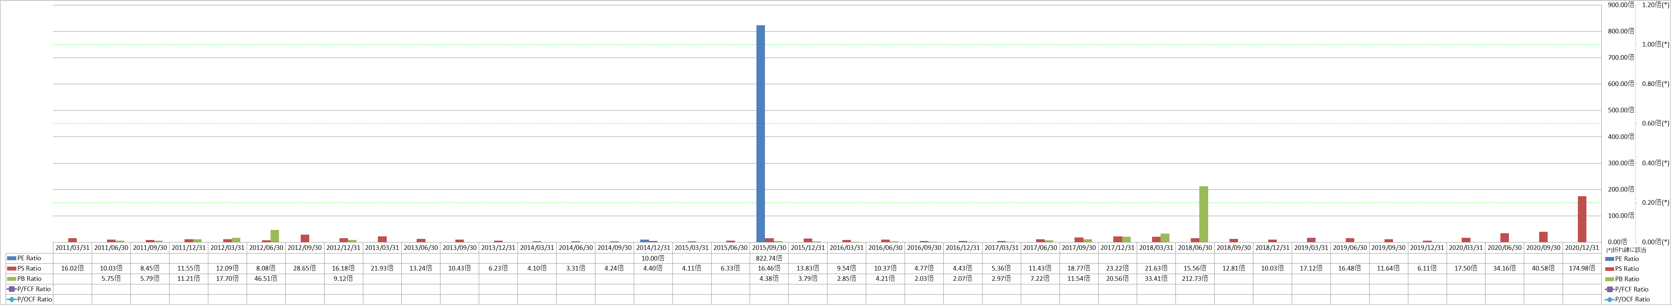Click the 17.70倍 PB Ratio cell
The image size is (1671, 305).
pos(227,279)
